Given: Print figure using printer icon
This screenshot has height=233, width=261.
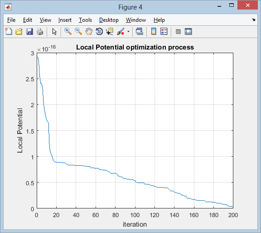Looking at the screenshot, I should 40,31.
